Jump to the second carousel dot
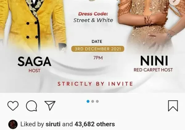185x130 pixels. point(93,101)
